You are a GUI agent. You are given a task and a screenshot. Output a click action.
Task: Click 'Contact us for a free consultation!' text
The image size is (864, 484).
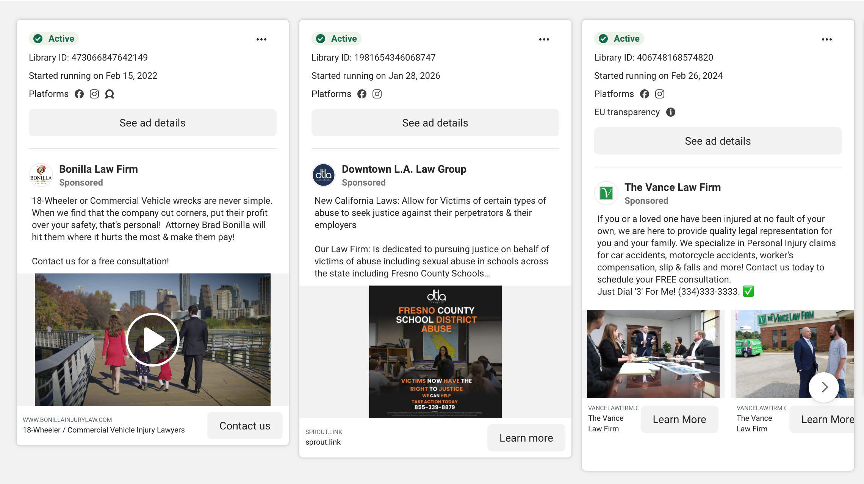[100, 261]
